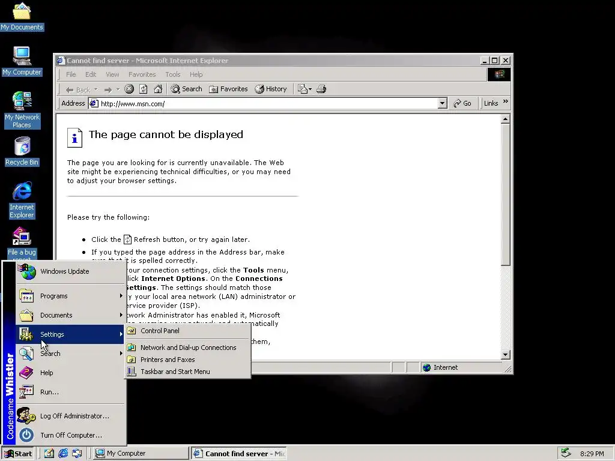Click the page icon in address bar
This screenshot has width=615, height=461.
[94, 103]
